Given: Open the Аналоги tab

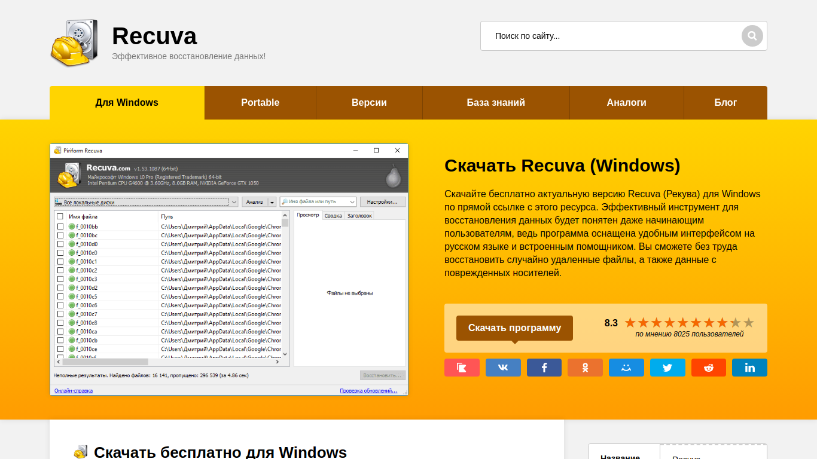Looking at the screenshot, I should coord(626,103).
